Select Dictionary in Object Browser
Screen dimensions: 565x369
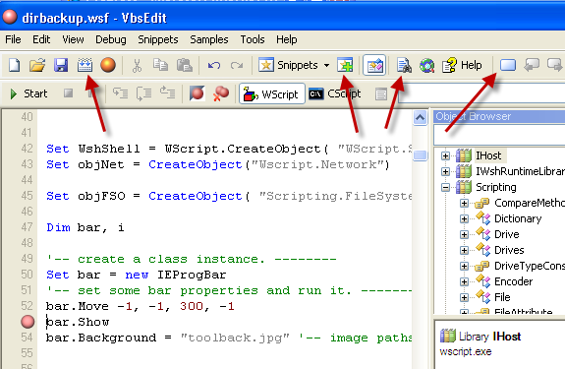click(518, 218)
